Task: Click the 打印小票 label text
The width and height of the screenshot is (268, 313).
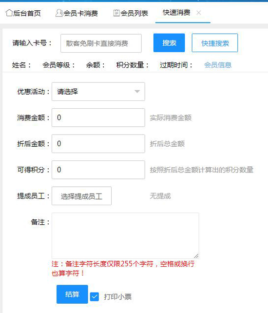Action: click(118, 297)
